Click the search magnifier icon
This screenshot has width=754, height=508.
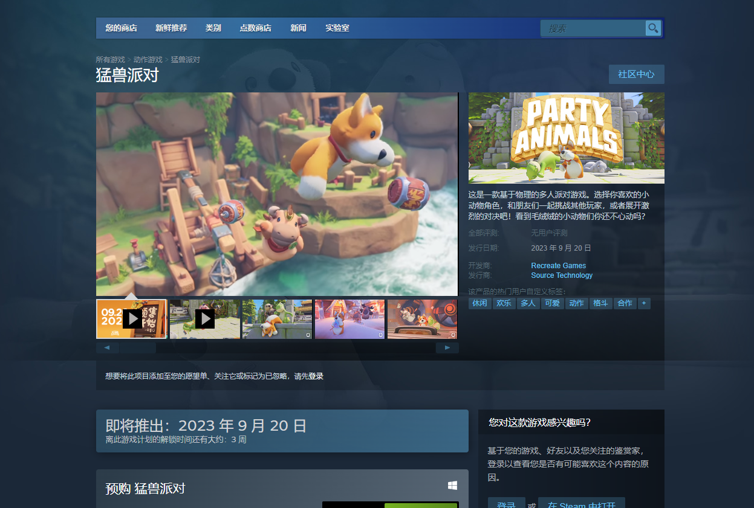point(653,28)
